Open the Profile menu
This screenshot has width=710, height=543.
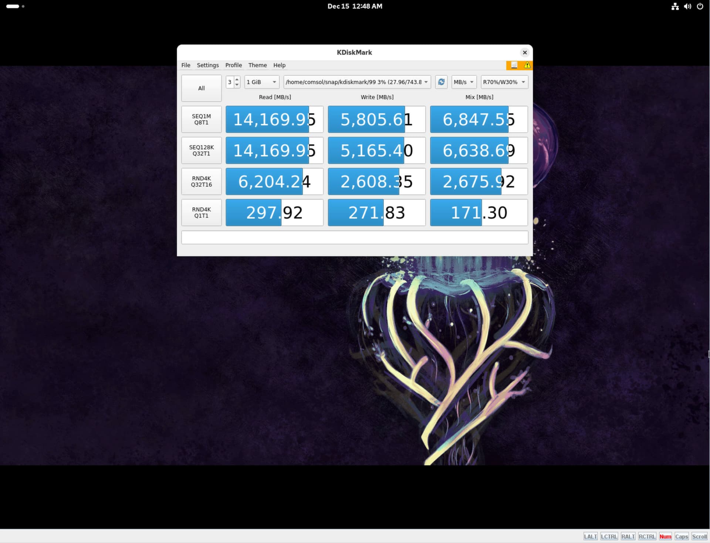click(234, 65)
